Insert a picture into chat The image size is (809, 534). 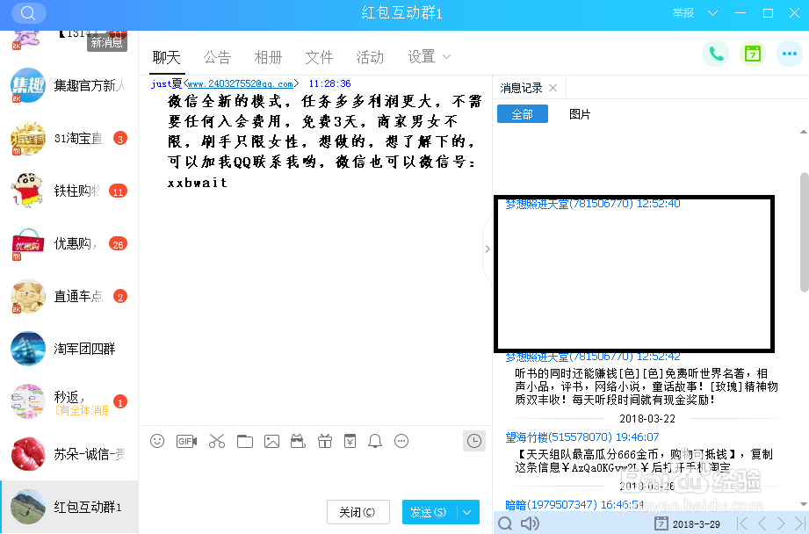coord(272,441)
